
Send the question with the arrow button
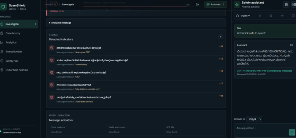click(292, 132)
